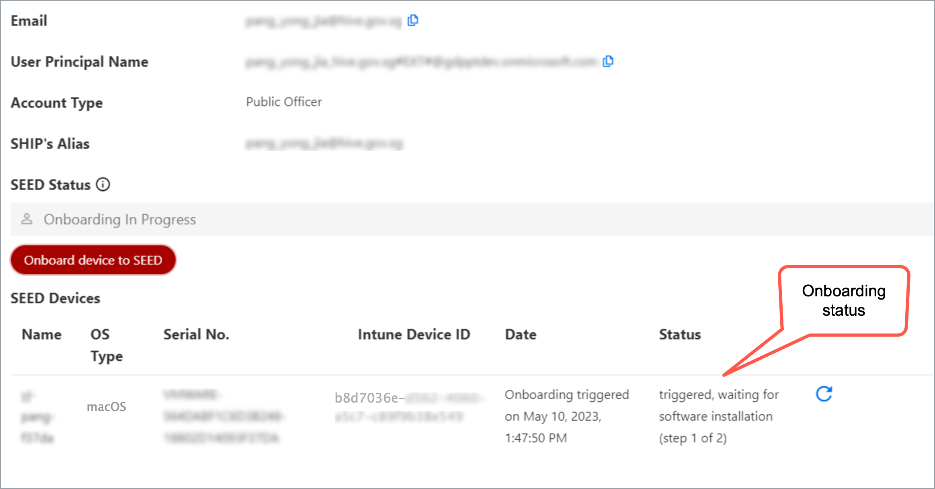The height and width of the screenshot is (489, 935).
Task: Select the SEED Devices section heading
Action: (x=55, y=298)
